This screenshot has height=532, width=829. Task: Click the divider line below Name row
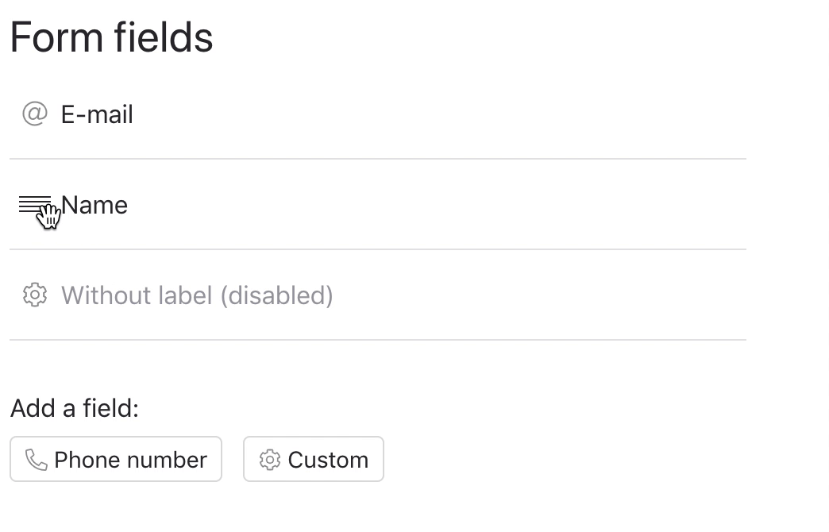pyautogui.click(x=378, y=249)
